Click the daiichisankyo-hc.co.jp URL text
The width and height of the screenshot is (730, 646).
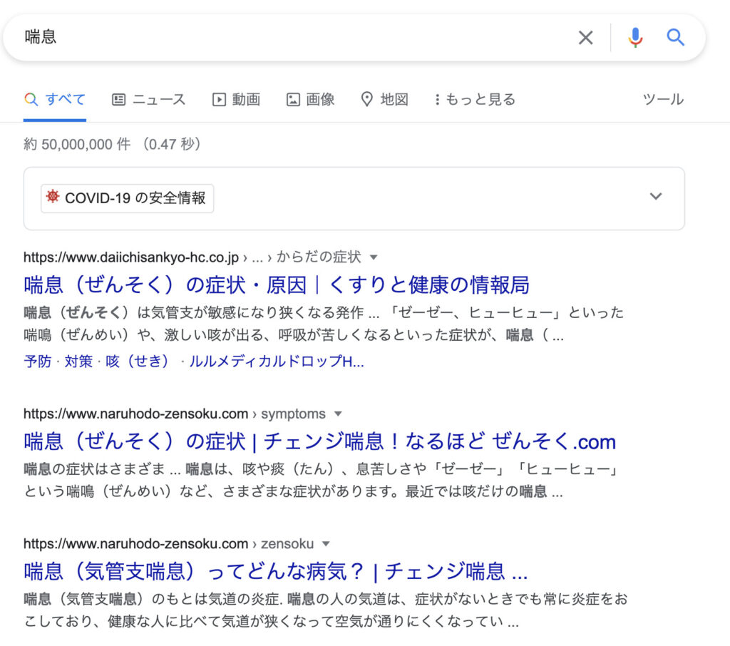pyautogui.click(x=131, y=257)
